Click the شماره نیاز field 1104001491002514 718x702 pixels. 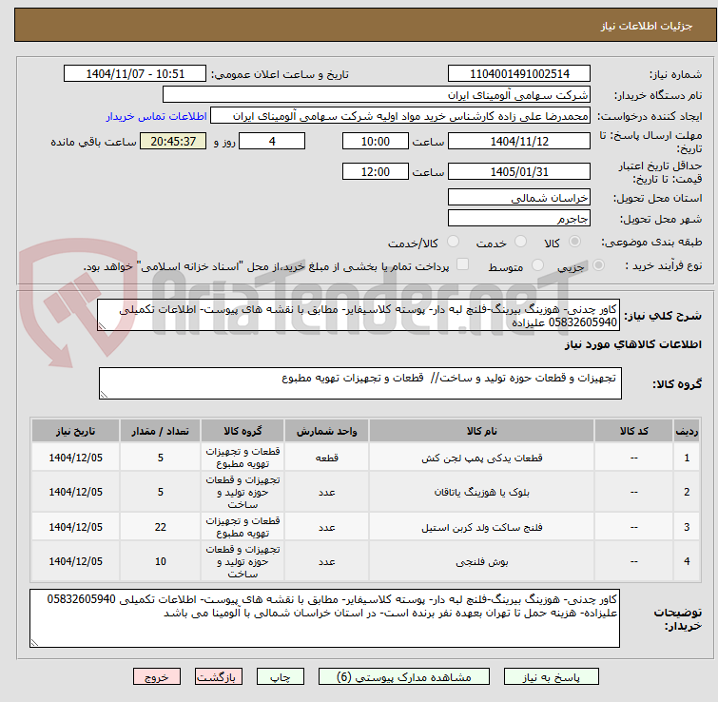click(519, 74)
